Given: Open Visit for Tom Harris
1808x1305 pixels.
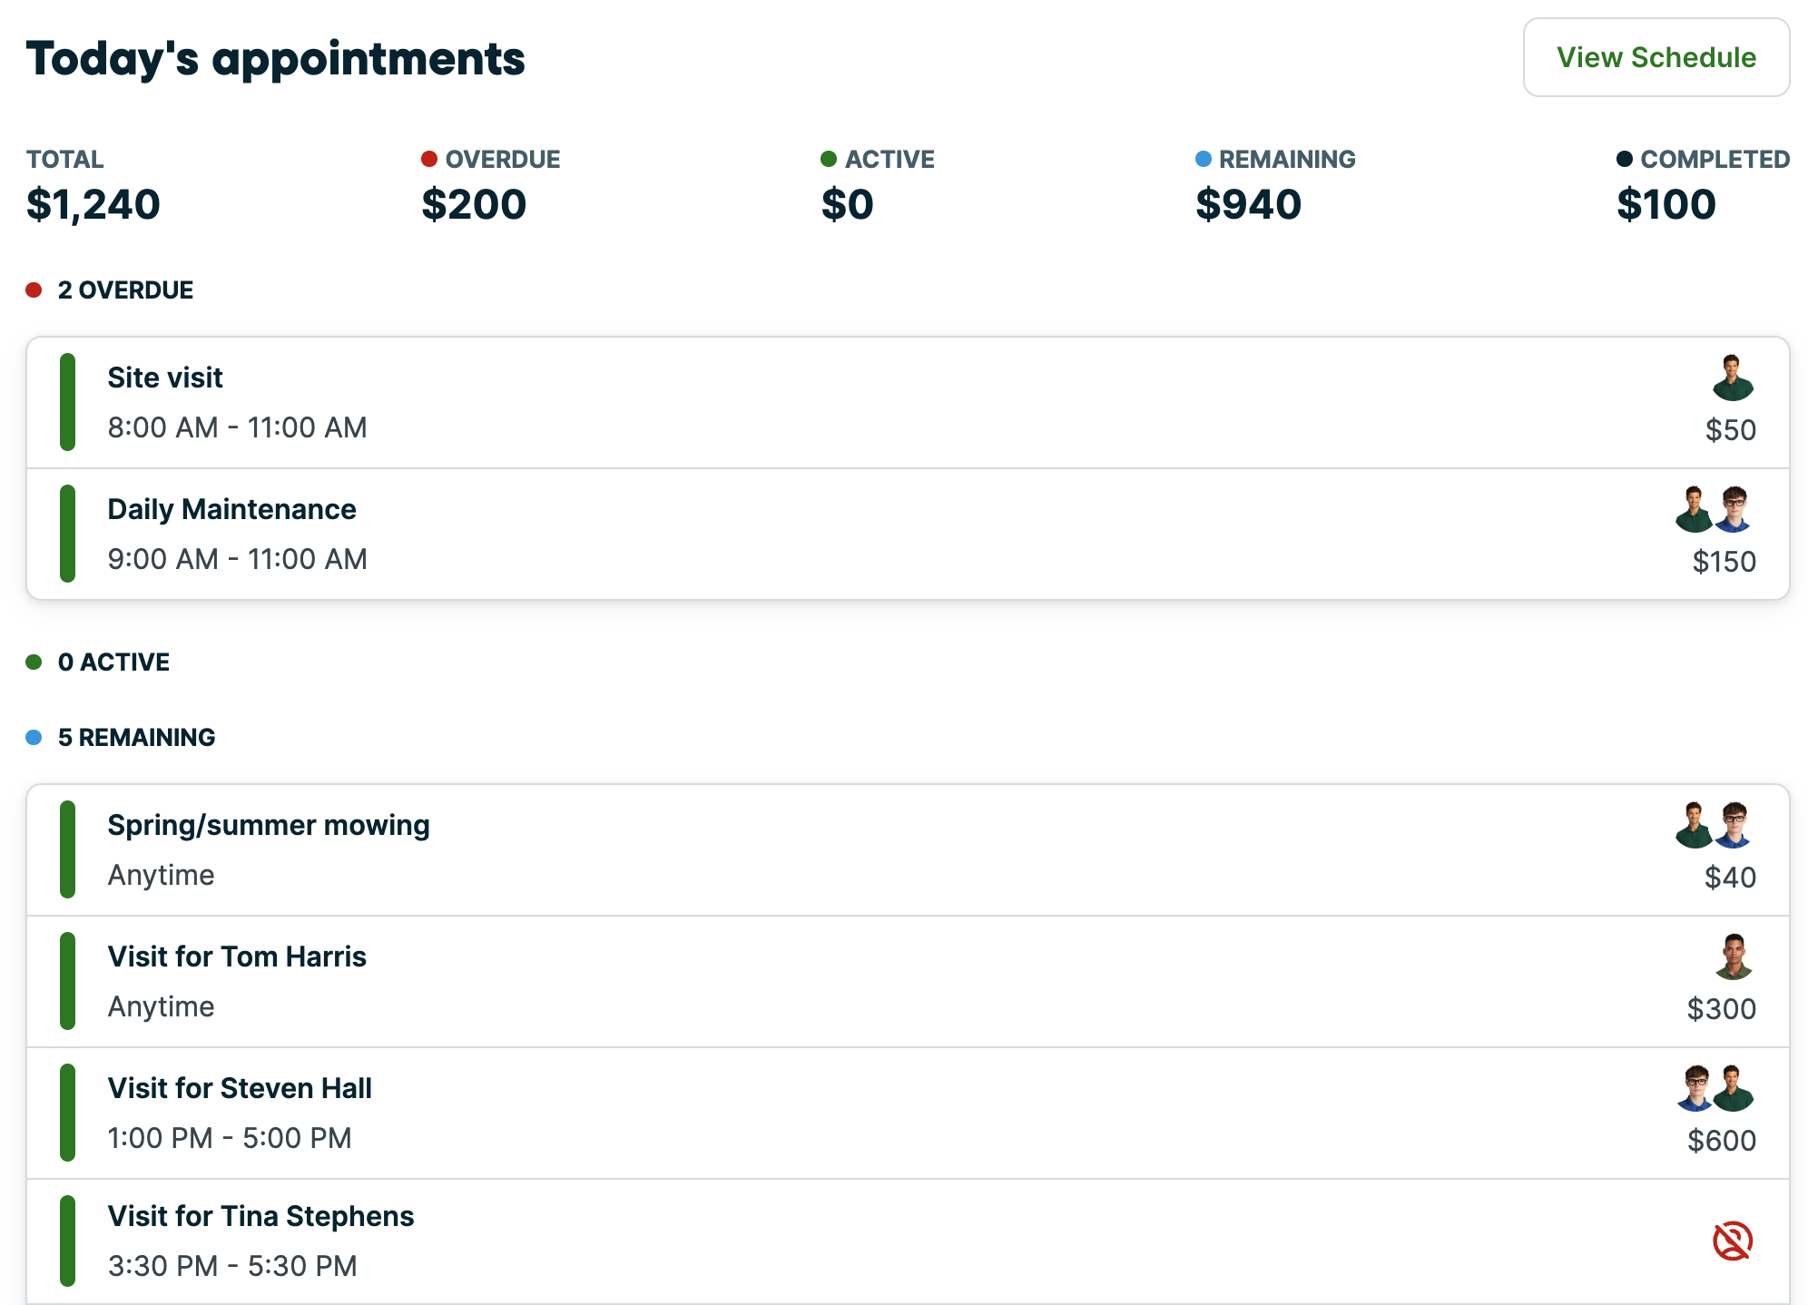Looking at the screenshot, I should pos(237,957).
